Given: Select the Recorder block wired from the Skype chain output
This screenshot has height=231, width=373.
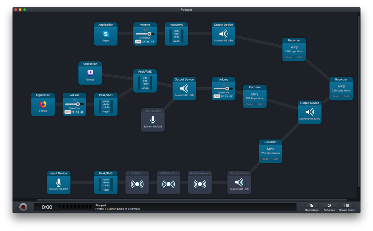Looking at the screenshot, I should pyautogui.click(x=294, y=49).
